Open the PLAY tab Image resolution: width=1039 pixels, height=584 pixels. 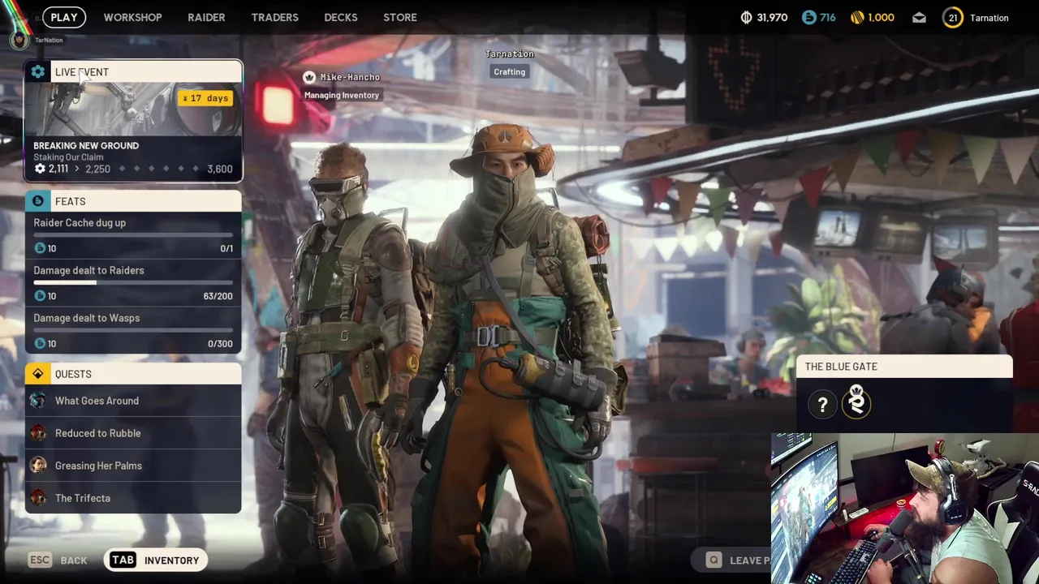pos(64,17)
